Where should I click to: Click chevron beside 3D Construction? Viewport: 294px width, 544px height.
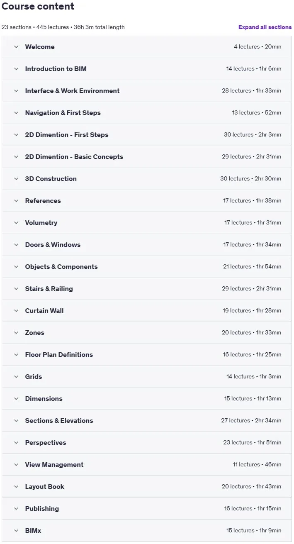[x=16, y=179]
